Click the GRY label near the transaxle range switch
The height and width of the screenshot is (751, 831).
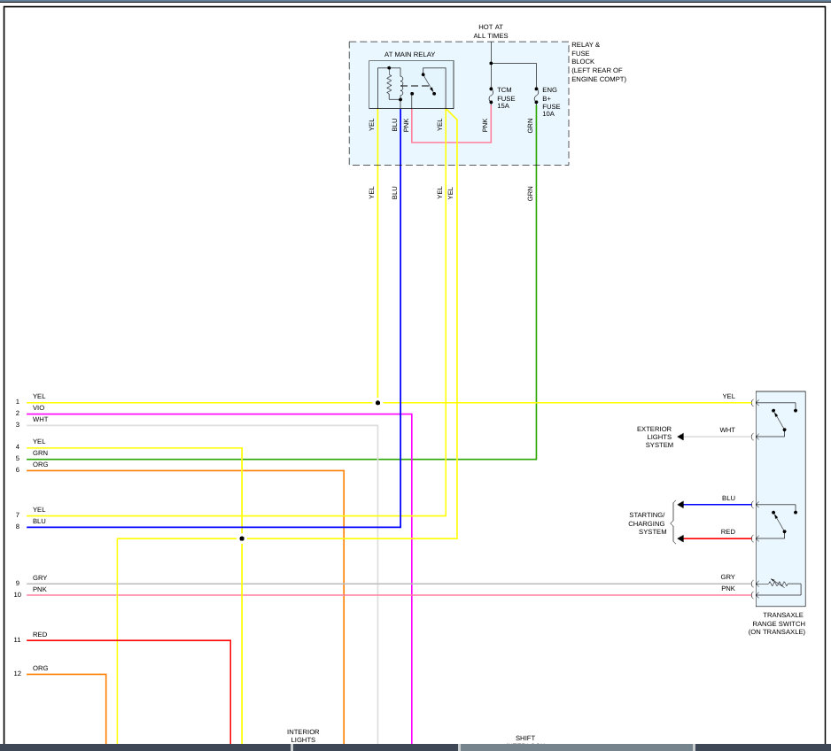[727, 577]
